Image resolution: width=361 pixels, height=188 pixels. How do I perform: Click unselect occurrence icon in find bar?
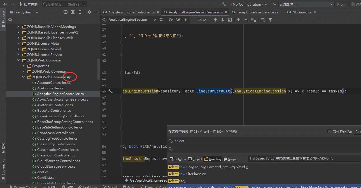point(246,20)
